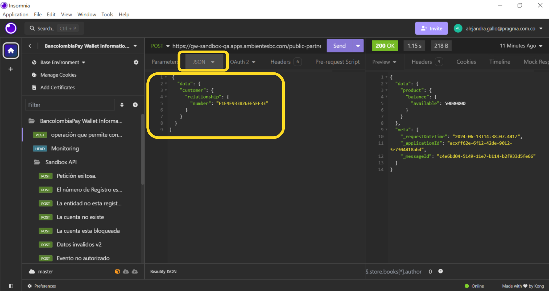Click the 200 OK status badge

click(385, 46)
